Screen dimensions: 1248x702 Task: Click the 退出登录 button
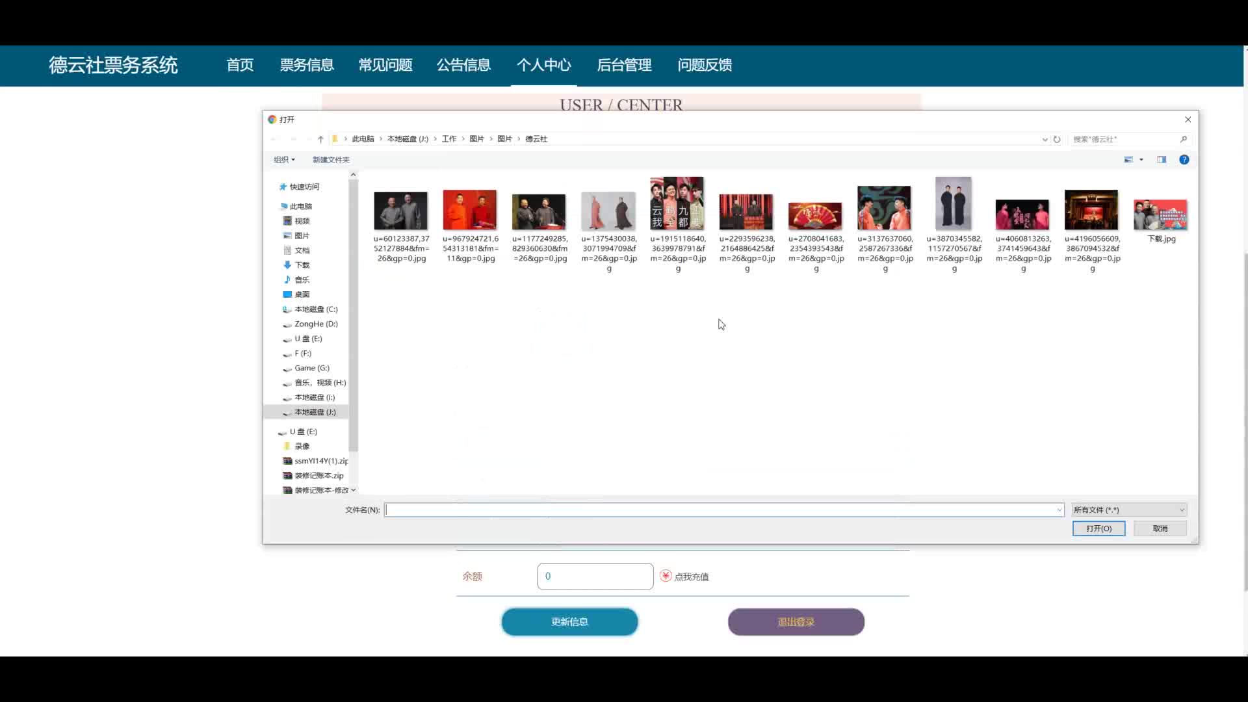click(796, 622)
